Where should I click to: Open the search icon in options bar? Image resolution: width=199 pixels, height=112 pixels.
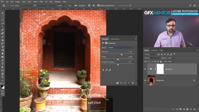(x=190, y=6)
